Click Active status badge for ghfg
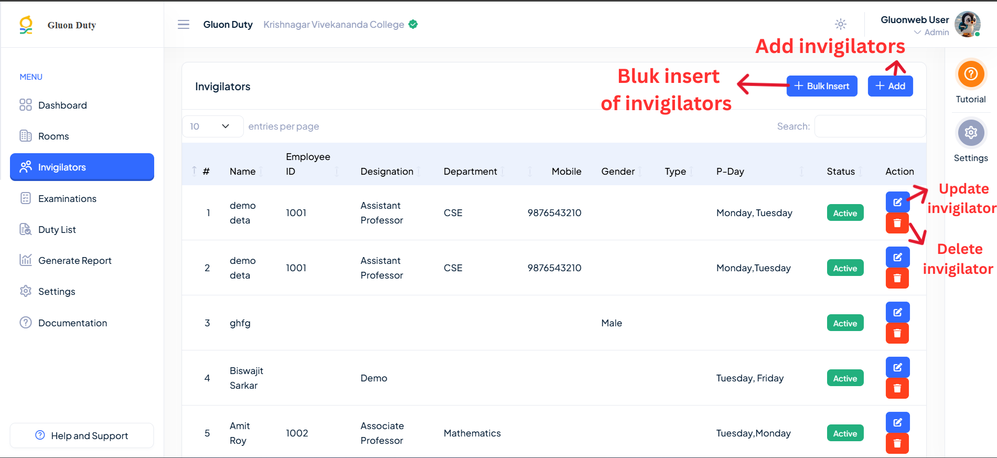The height and width of the screenshot is (458, 997). (845, 323)
